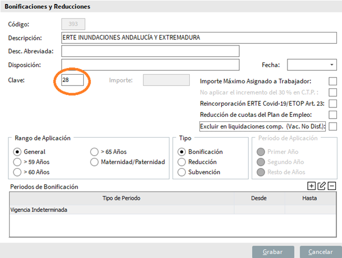
Task: Choose the > 59 Años range option
Action: (17, 162)
